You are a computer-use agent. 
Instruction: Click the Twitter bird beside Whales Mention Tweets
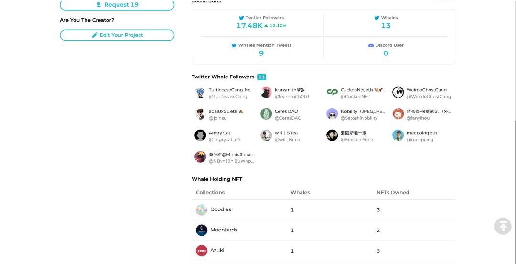tap(234, 45)
